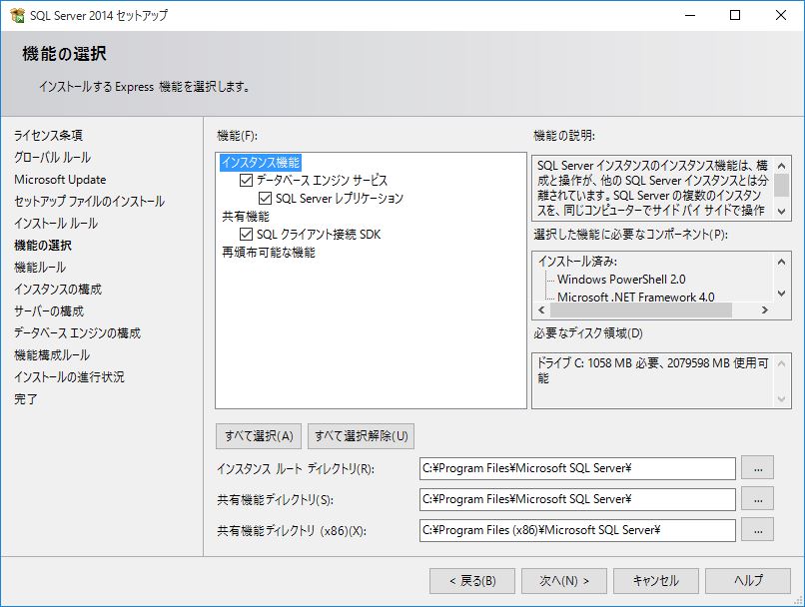Select インスタンス機能 tree node
The width and height of the screenshot is (805, 607).
[x=261, y=163]
